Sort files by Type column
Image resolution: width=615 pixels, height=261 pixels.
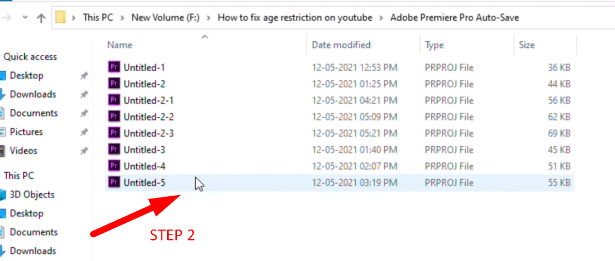(434, 45)
